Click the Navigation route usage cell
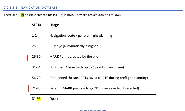This screenshot has height=111, width=185. pos(102,36)
